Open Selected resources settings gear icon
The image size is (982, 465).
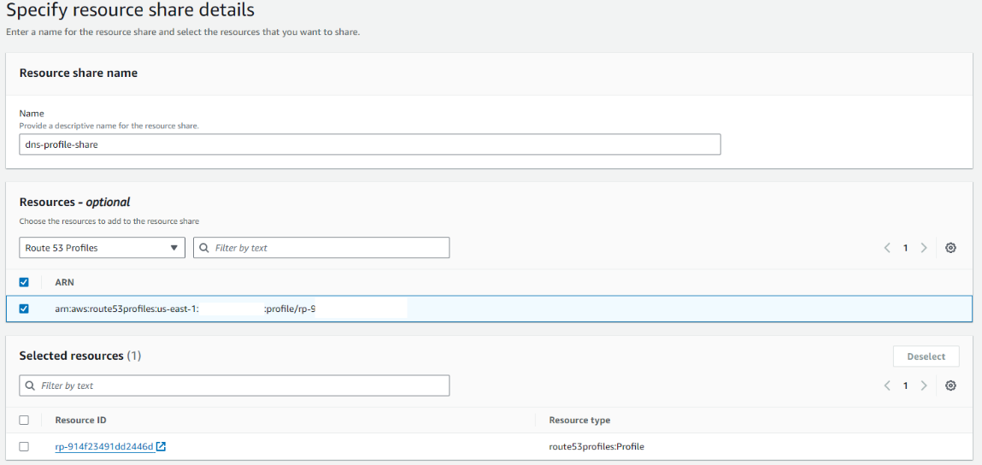[x=950, y=386]
